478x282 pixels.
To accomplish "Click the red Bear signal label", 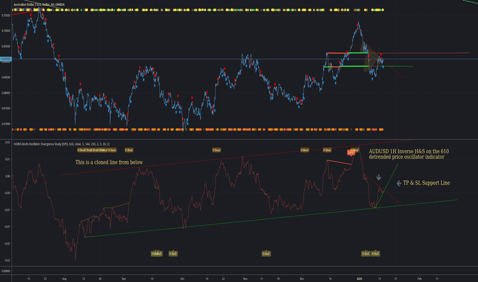I will [351, 153].
